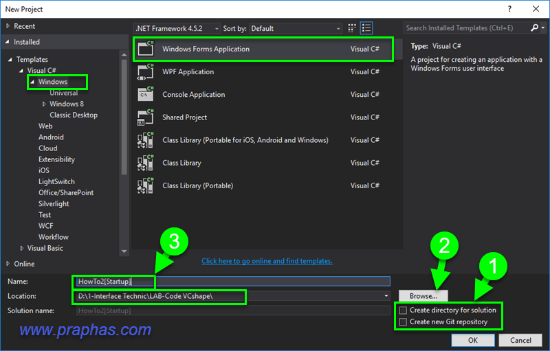Close the New Project dialog
The image size is (550, 351).
pos(536,9)
